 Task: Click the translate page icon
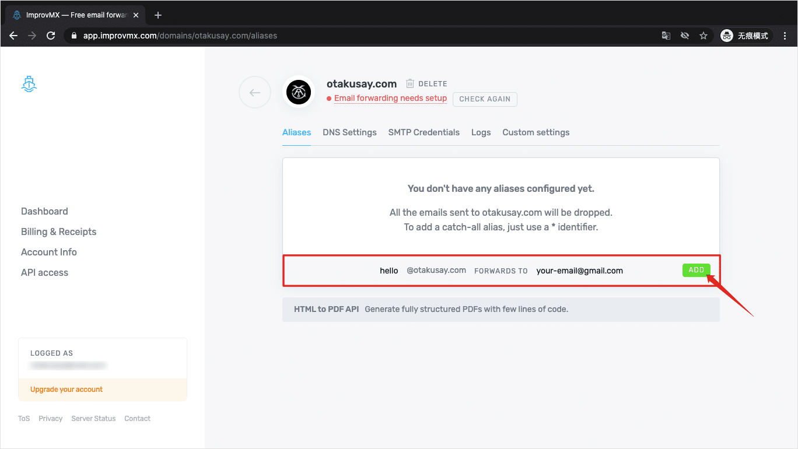(x=666, y=36)
